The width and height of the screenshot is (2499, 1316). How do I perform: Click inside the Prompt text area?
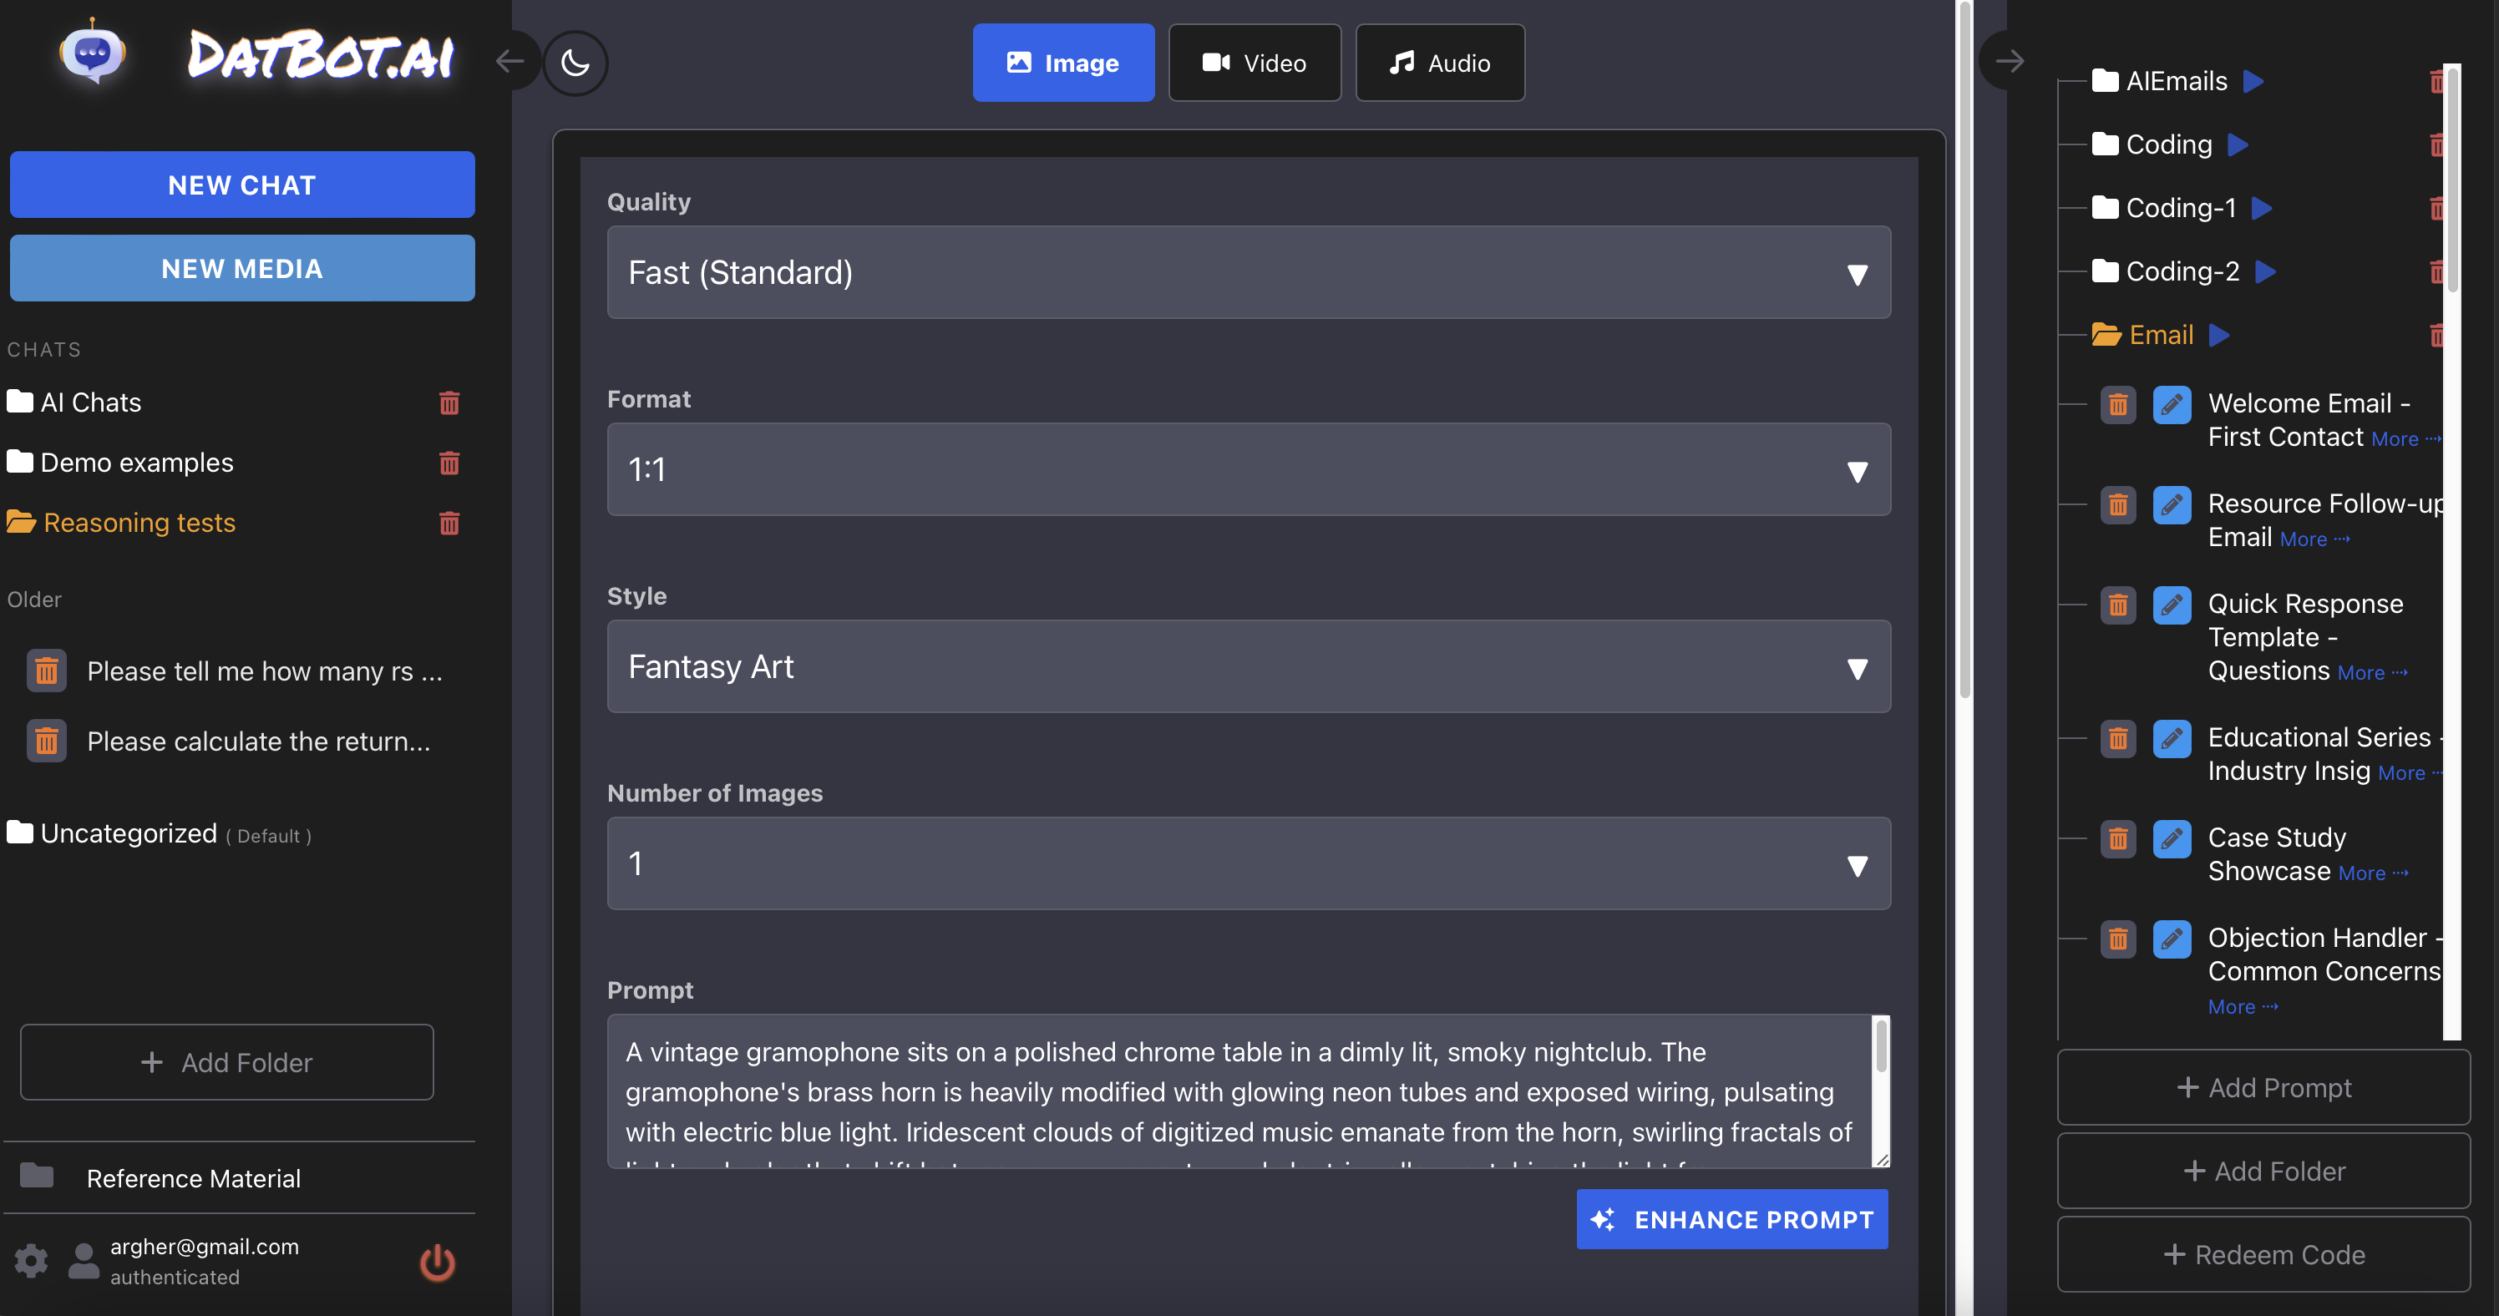[x=1239, y=1091]
